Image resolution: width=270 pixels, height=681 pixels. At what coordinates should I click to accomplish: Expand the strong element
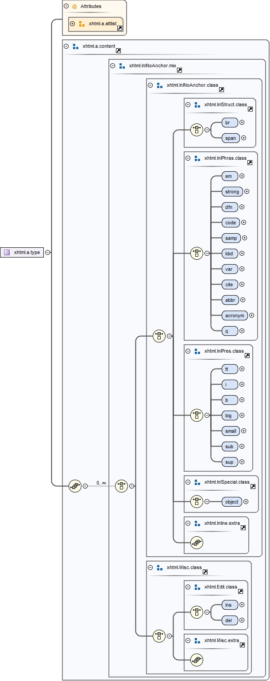(x=247, y=192)
